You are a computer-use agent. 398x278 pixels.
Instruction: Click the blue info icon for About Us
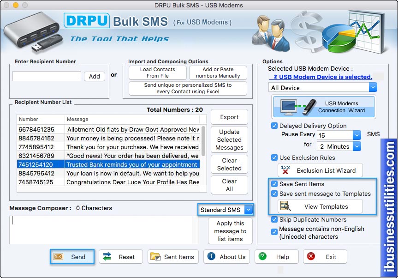211,256
